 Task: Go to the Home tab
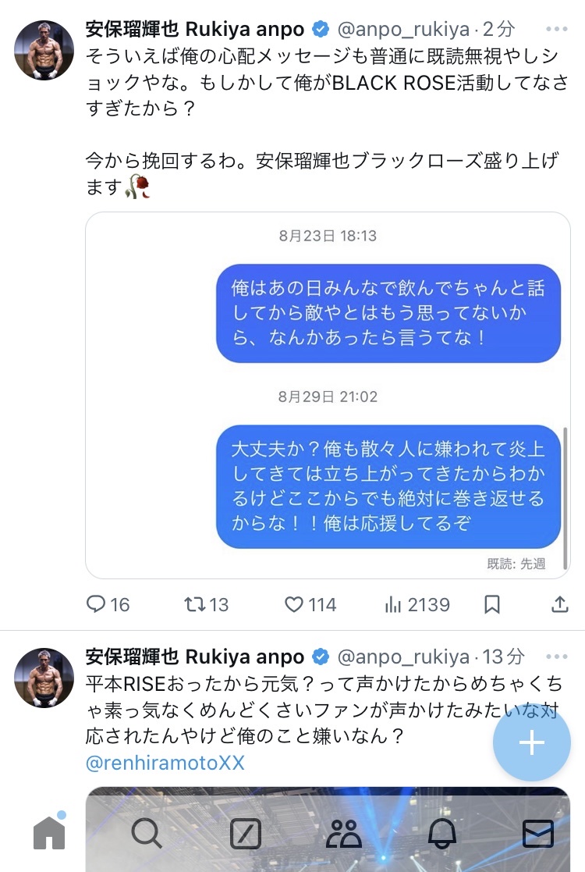49,835
